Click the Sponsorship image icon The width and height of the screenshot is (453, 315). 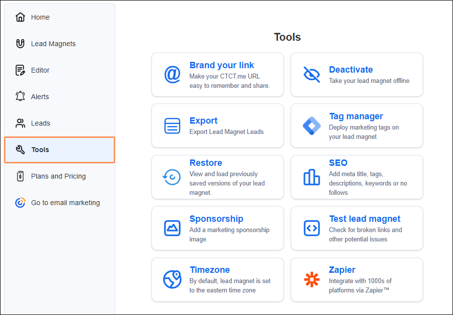tap(172, 228)
